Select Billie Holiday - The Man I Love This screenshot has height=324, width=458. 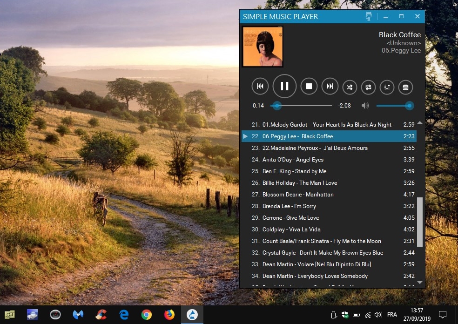pos(329,183)
